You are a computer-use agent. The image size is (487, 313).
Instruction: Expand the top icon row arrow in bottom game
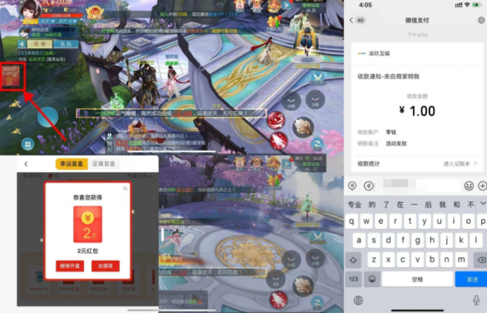(286, 163)
